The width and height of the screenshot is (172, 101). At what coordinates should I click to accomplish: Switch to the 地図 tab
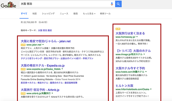tap(34, 14)
